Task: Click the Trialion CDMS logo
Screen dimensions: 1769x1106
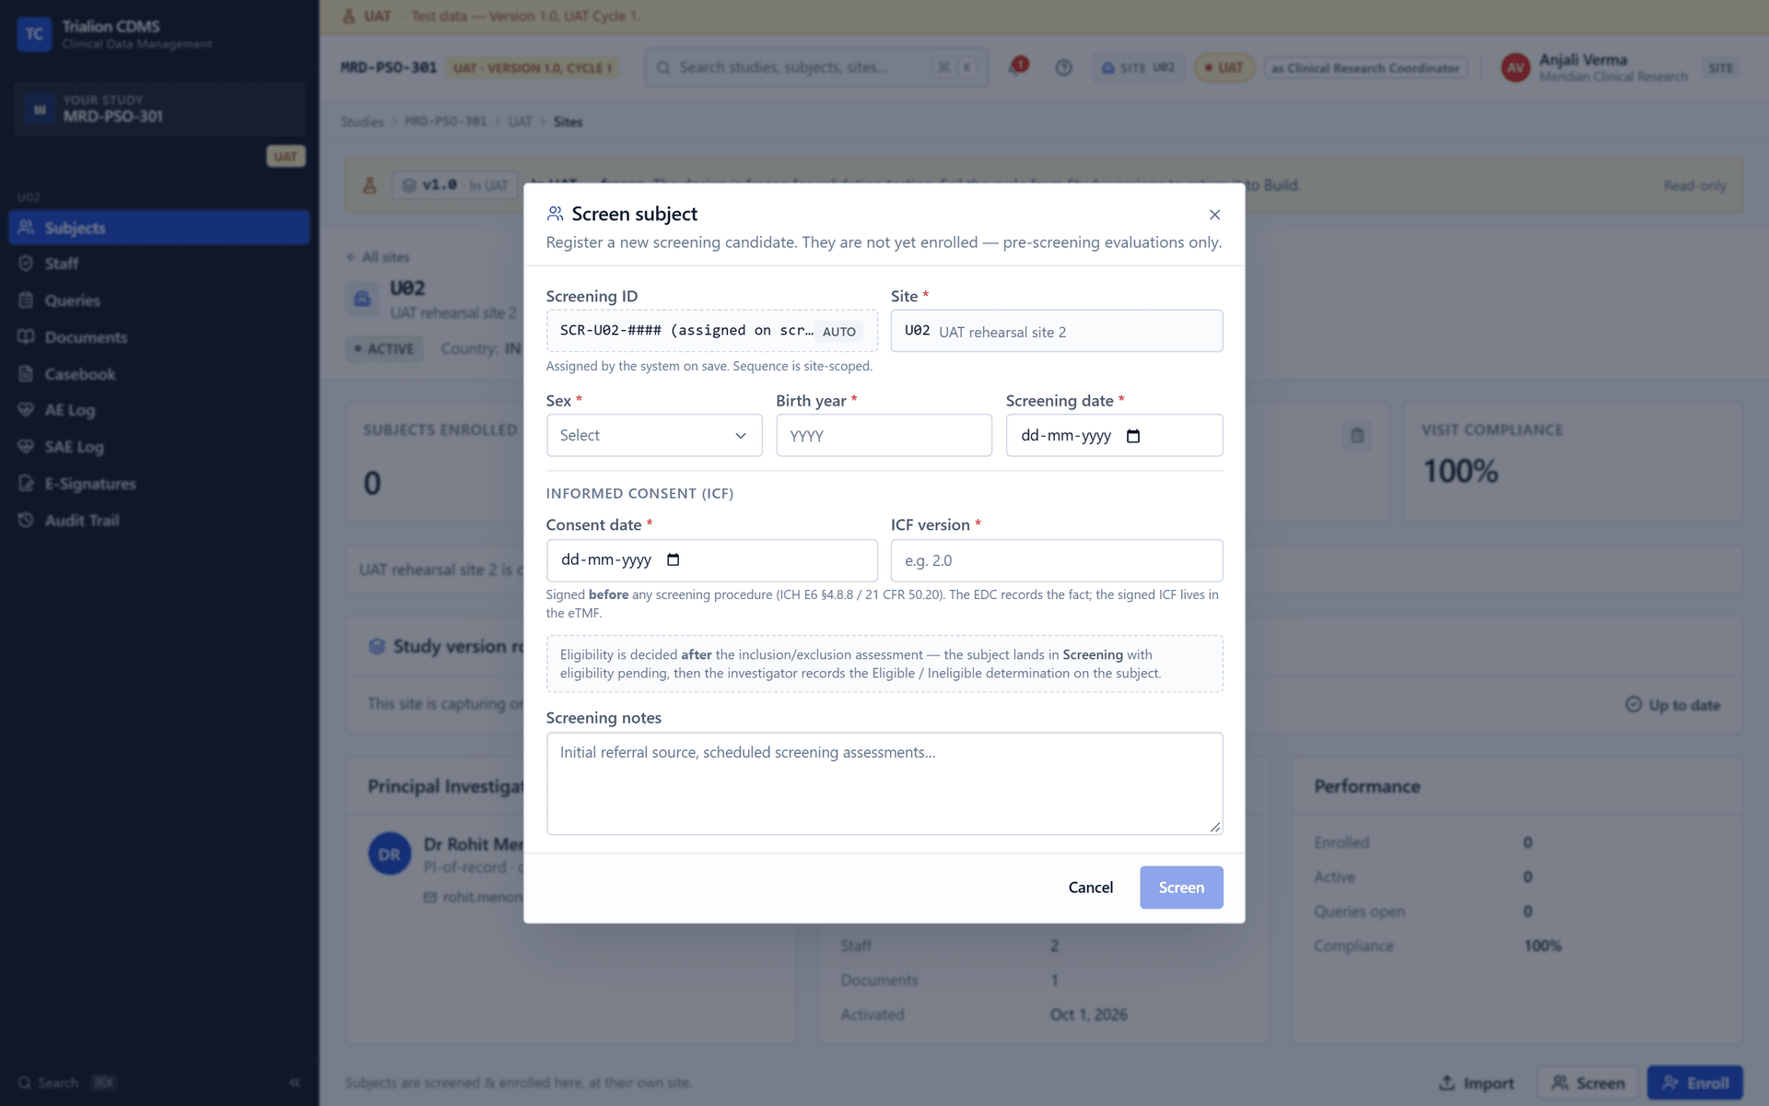Action: (34, 34)
